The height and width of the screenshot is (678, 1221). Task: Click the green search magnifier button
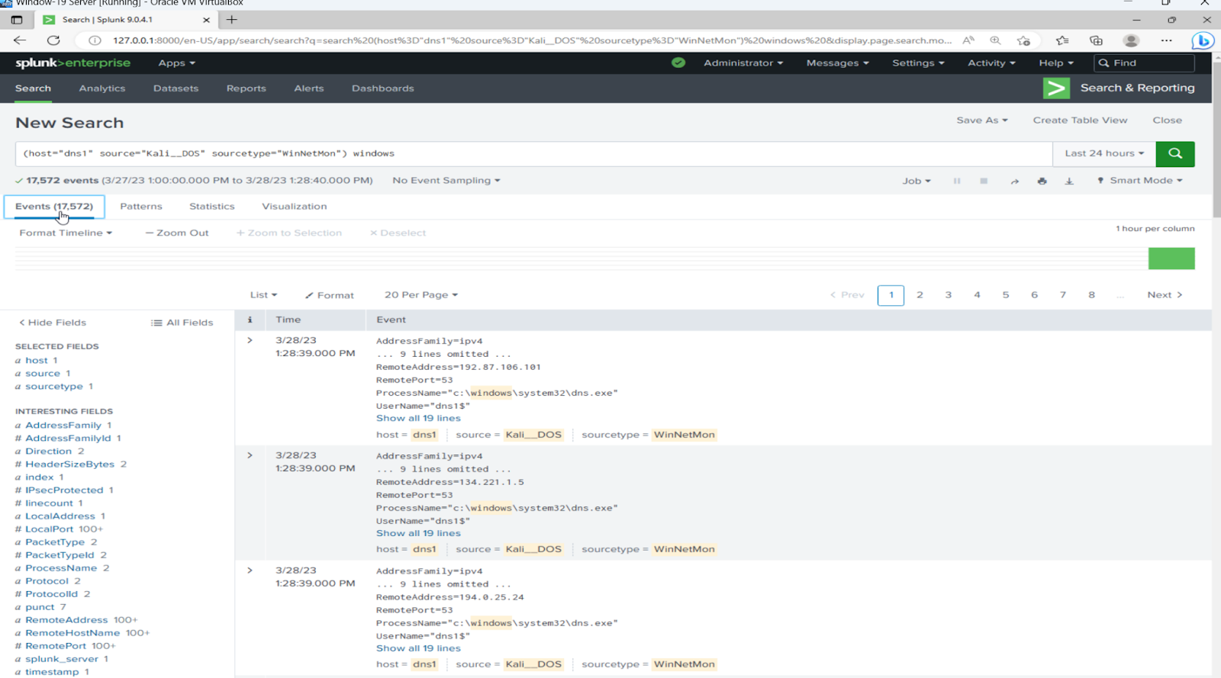coord(1174,153)
